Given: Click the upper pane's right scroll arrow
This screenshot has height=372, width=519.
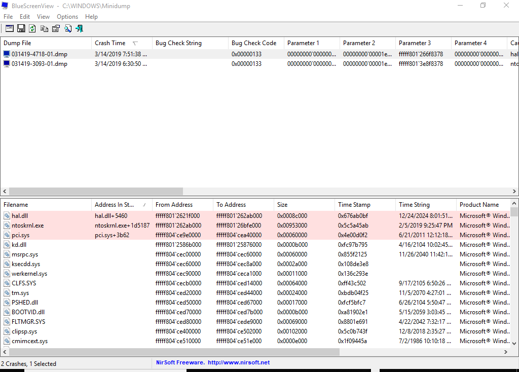Looking at the screenshot, I should pos(514,191).
